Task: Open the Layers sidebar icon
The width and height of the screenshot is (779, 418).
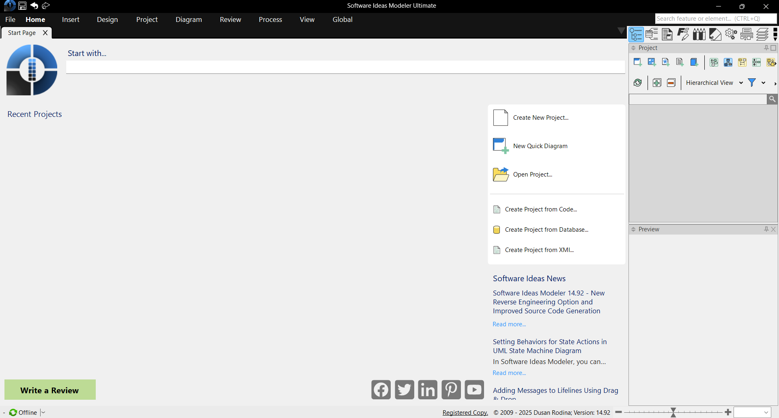Action: [x=762, y=34]
